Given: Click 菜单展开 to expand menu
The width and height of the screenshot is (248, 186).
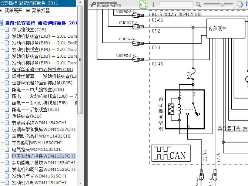Looking at the screenshot, I should (x=13, y=11).
